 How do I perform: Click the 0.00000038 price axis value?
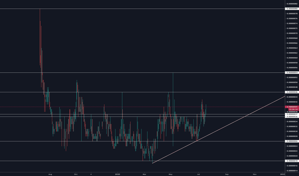tap(292, 112)
